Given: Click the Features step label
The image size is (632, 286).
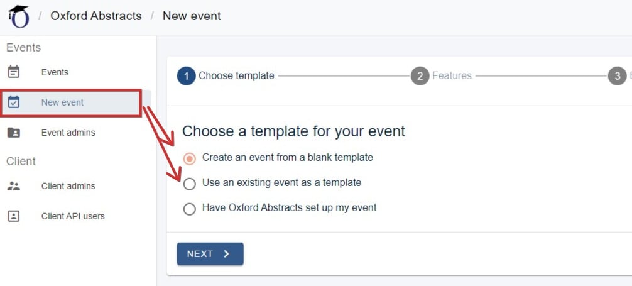Looking at the screenshot, I should (452, 76).
